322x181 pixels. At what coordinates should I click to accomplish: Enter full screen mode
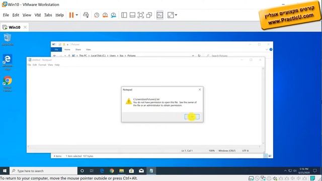pyautogui.click(x=141, y=15)
